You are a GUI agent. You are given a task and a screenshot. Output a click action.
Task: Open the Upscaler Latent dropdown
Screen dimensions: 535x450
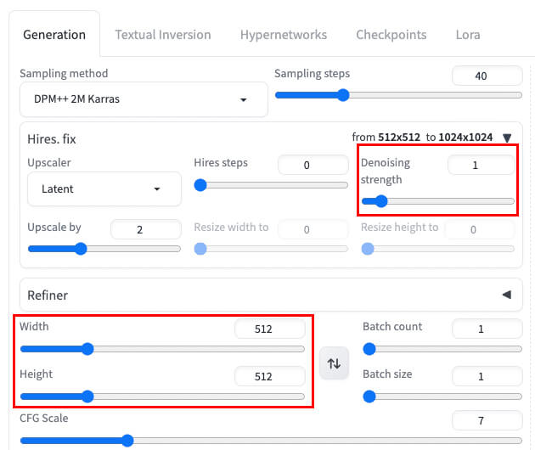(x=104, y=189)
